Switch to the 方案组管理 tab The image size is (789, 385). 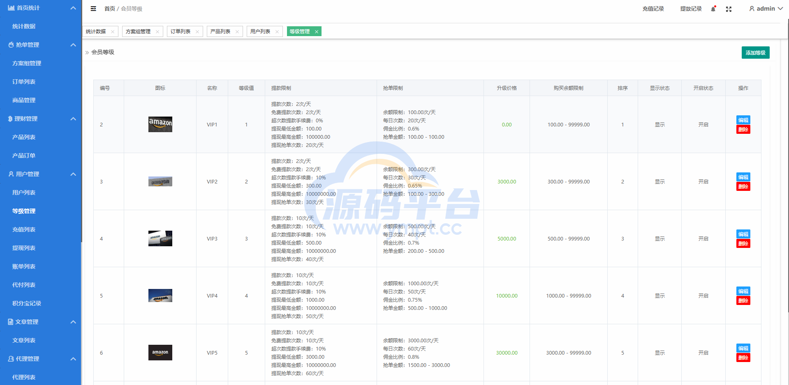click(x=139, y=32)
